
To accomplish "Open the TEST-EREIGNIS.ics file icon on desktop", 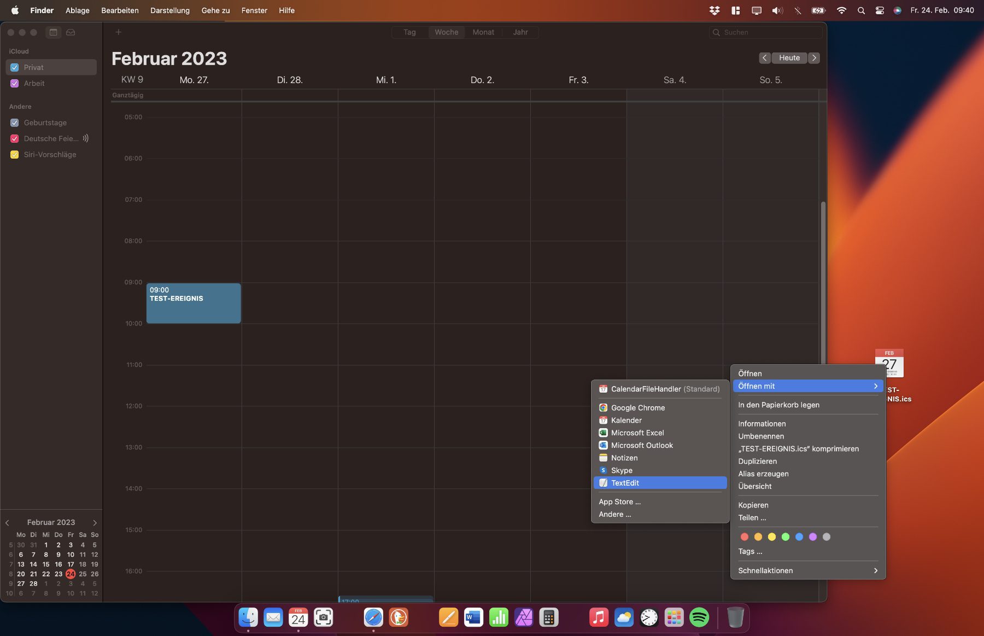I will coord(889,363).
